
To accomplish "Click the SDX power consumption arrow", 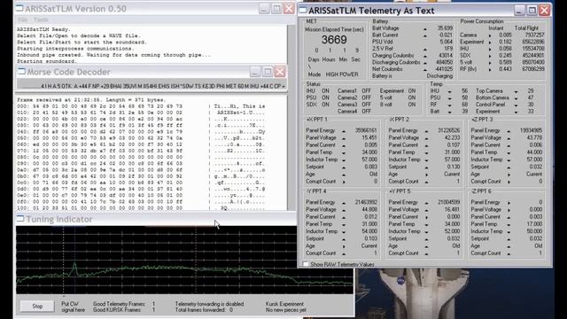I will pyautogui.click(x=490, y=56).
